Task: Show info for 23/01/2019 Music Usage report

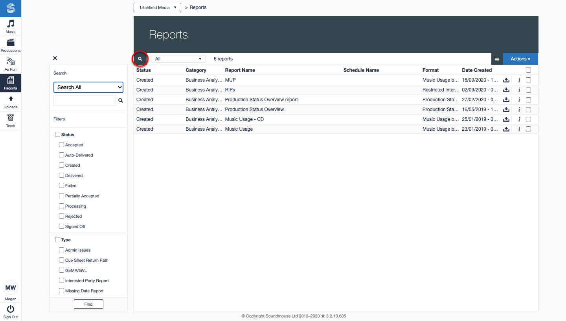Action: coord(519,129)
